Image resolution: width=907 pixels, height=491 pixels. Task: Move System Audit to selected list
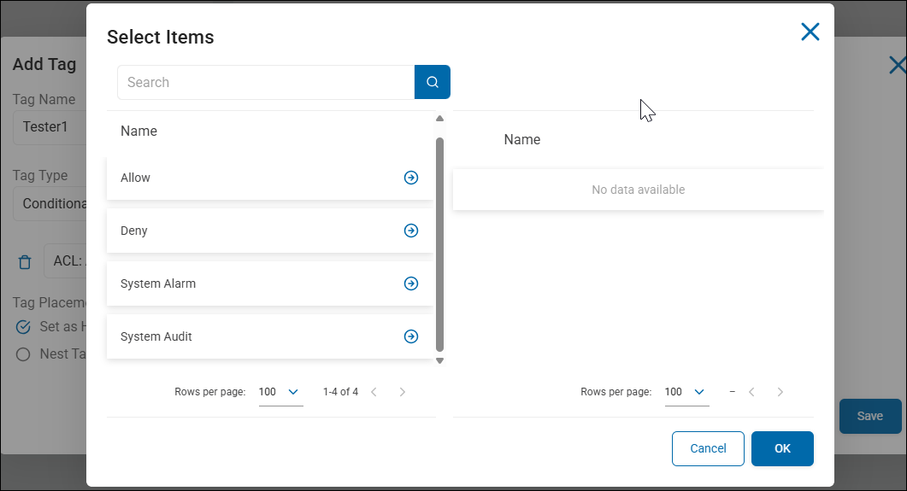pos(411,336)
